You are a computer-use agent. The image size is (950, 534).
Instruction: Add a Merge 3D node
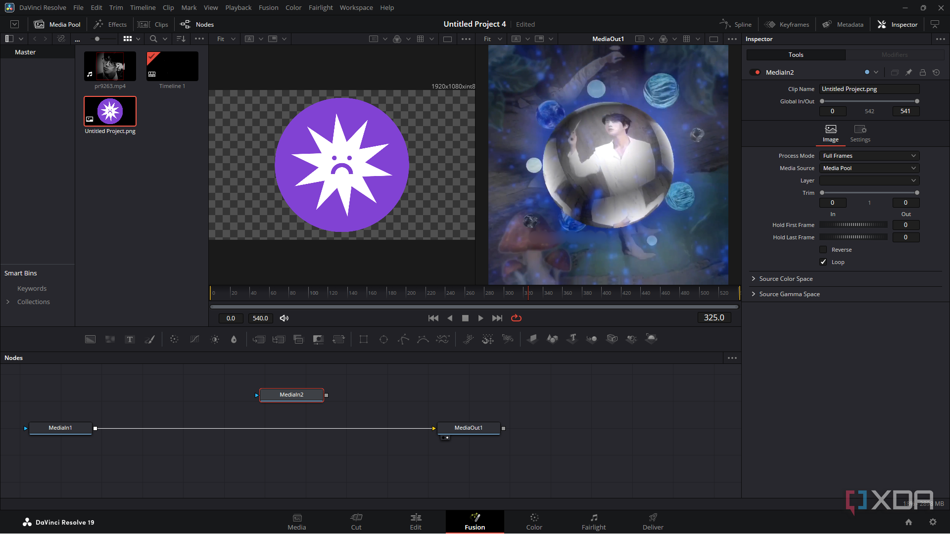tap(592, 339)
